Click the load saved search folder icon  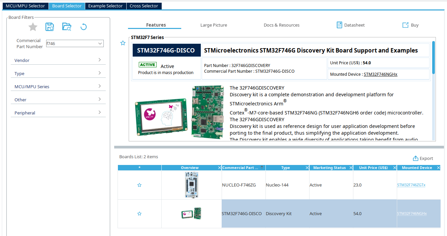pos(67,27)
